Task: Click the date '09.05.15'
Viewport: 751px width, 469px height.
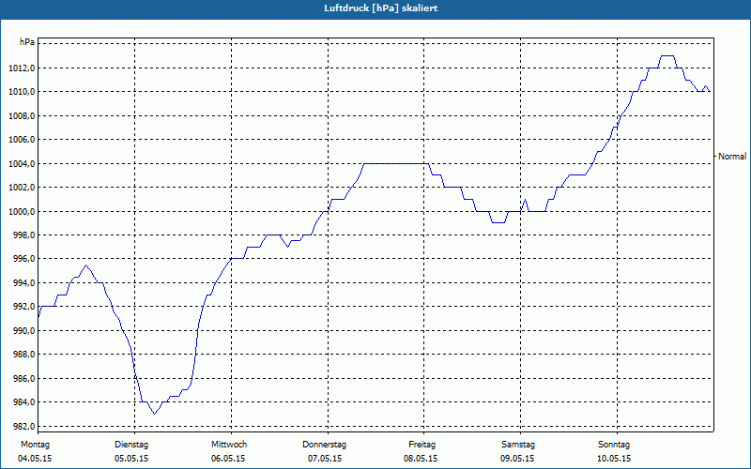Action: click(517, 459)
